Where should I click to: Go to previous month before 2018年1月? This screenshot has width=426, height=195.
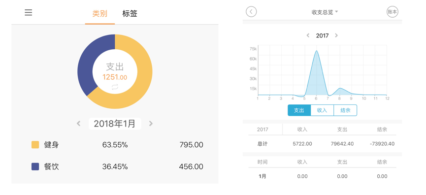pos(78,124)
